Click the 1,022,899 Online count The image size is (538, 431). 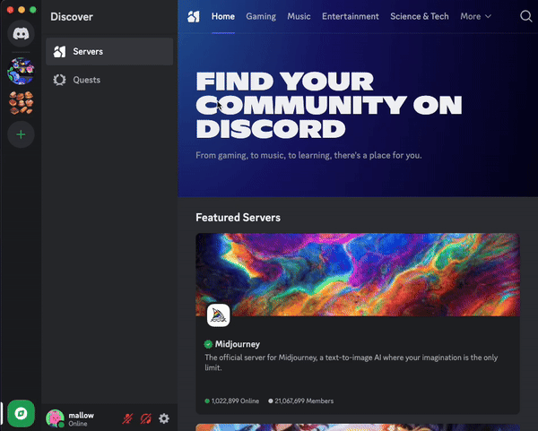pyautogui.click(x=232, y=401)
